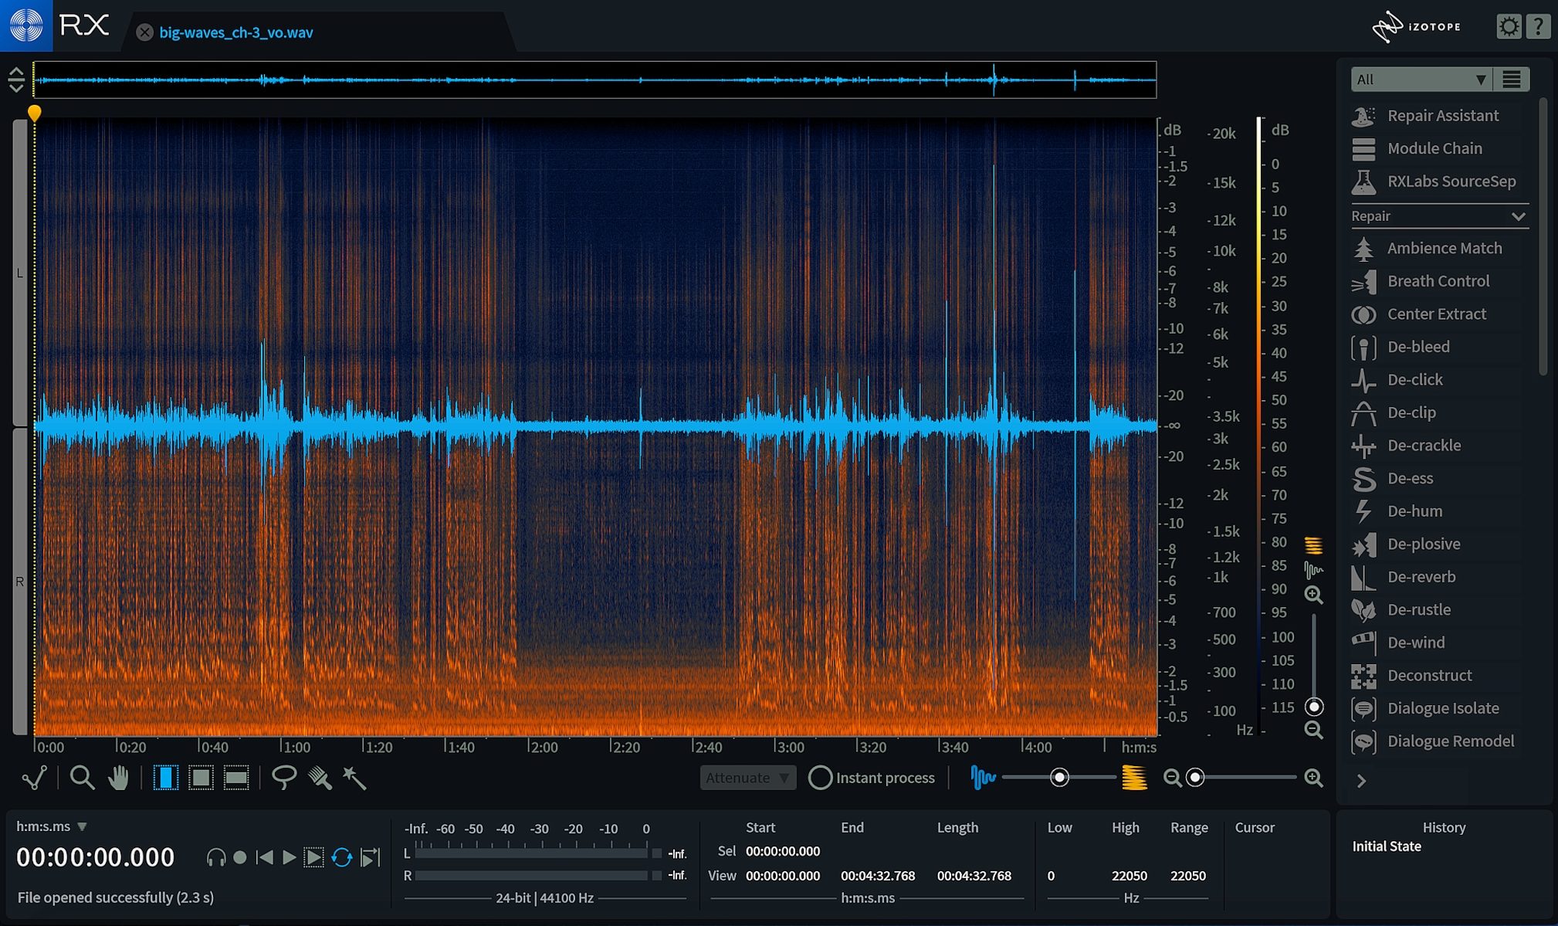Start recording
The image size is (1558, 926).
coord(240,857)
